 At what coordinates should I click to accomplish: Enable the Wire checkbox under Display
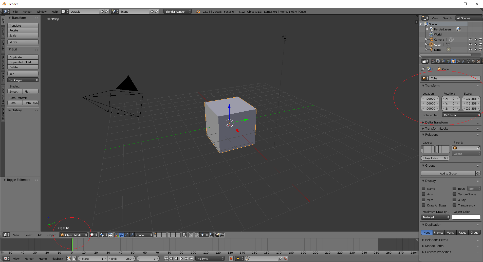[424, 200]
